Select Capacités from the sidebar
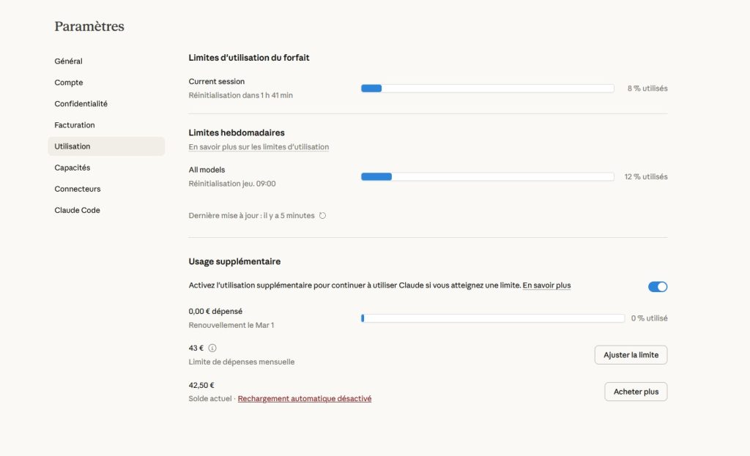 click(72, 167)
